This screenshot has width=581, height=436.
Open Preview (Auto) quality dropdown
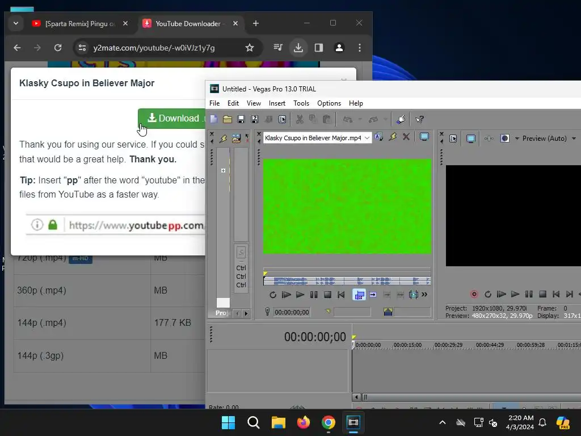pyautogui.click(x=549, y=139)
